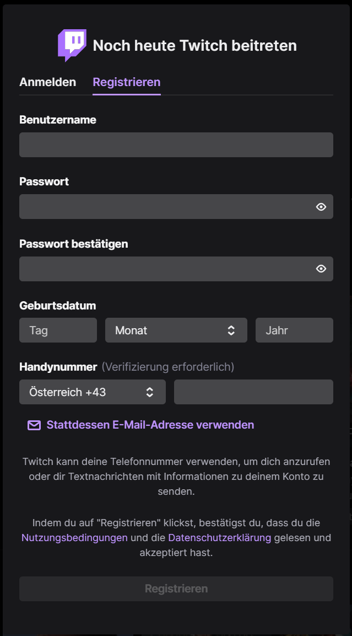The width and height of the screenshot is (352, 636).
Task: Open the Datenschutzerklärung link
Action: (x=220, y=537)
